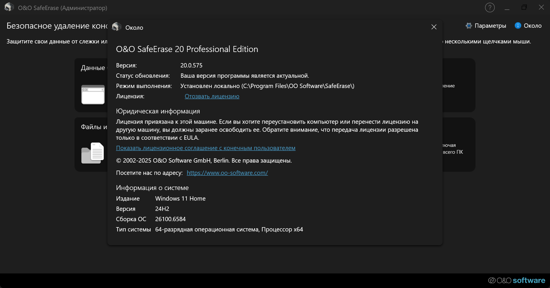Close the Около dialog
550x288 pixels.
tap(434, 27)
